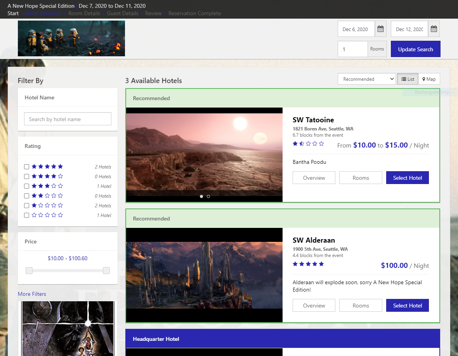Viewport: 458px width, 356px height.
Task: Click the SW Alderaan hotel name
Action: tap(314, 240)
